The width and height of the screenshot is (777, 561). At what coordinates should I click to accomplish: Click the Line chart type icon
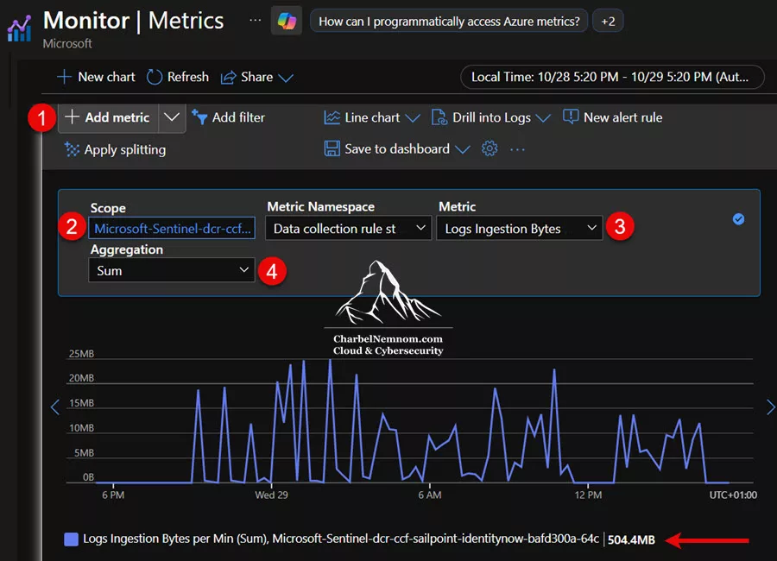click(x=332, y=117)
